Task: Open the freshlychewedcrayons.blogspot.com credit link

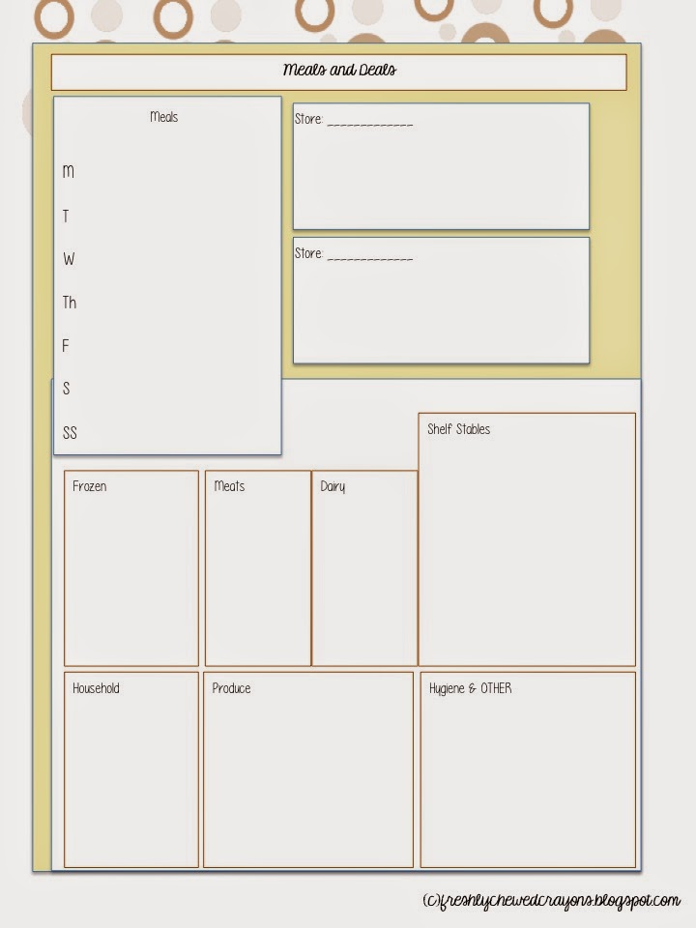Action: pos(551,901)
